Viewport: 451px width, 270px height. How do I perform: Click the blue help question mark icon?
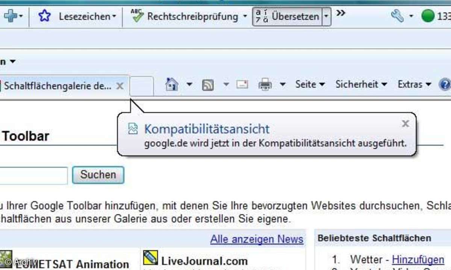click(445, 84)
